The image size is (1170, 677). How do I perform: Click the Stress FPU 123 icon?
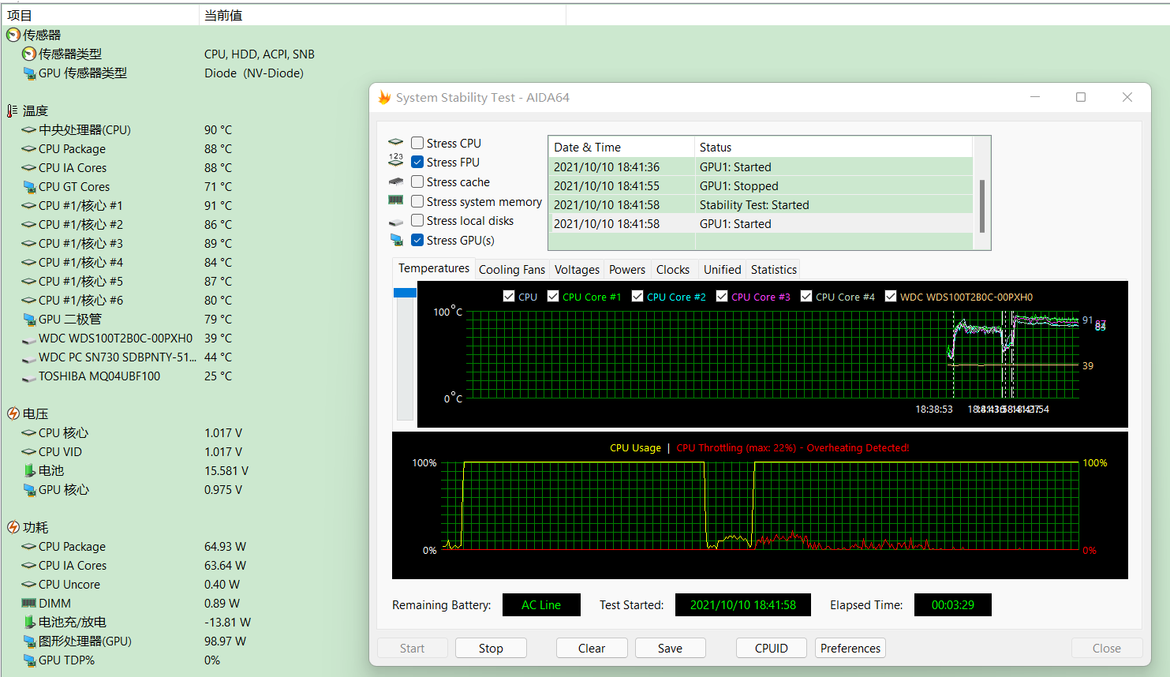click(x=396, y=160)
